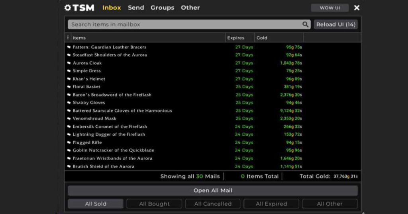This screenshot has width=408, height=214.
Task: Click the mail icon beside Aurora Cloak
Action: click(69, 63)
